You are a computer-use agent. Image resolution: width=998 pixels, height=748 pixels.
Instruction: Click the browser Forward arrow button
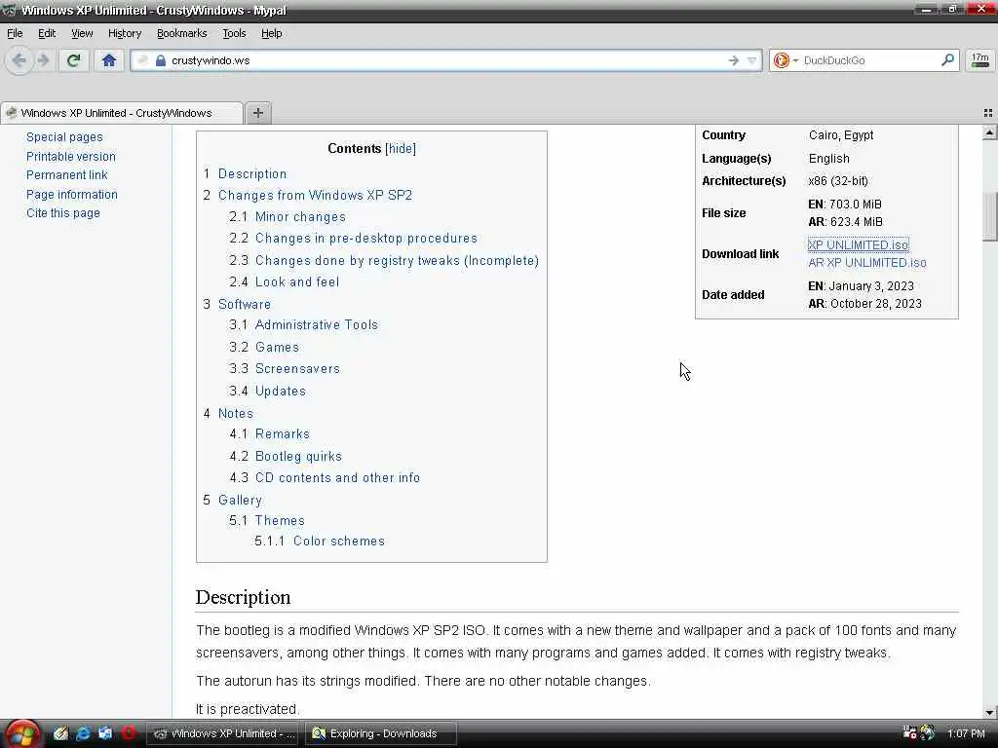click(x=43, y=60)
